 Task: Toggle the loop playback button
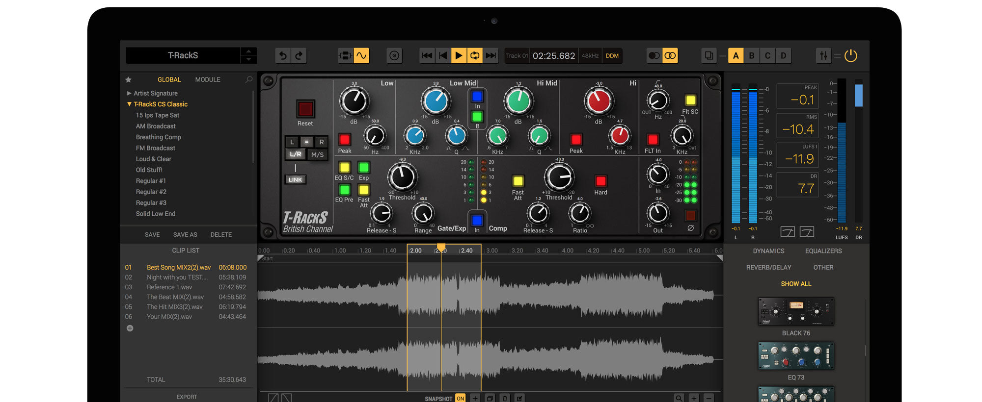tap(475, 56)
